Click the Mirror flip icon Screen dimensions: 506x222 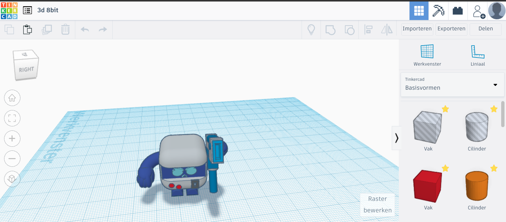(x=387, y=30)
